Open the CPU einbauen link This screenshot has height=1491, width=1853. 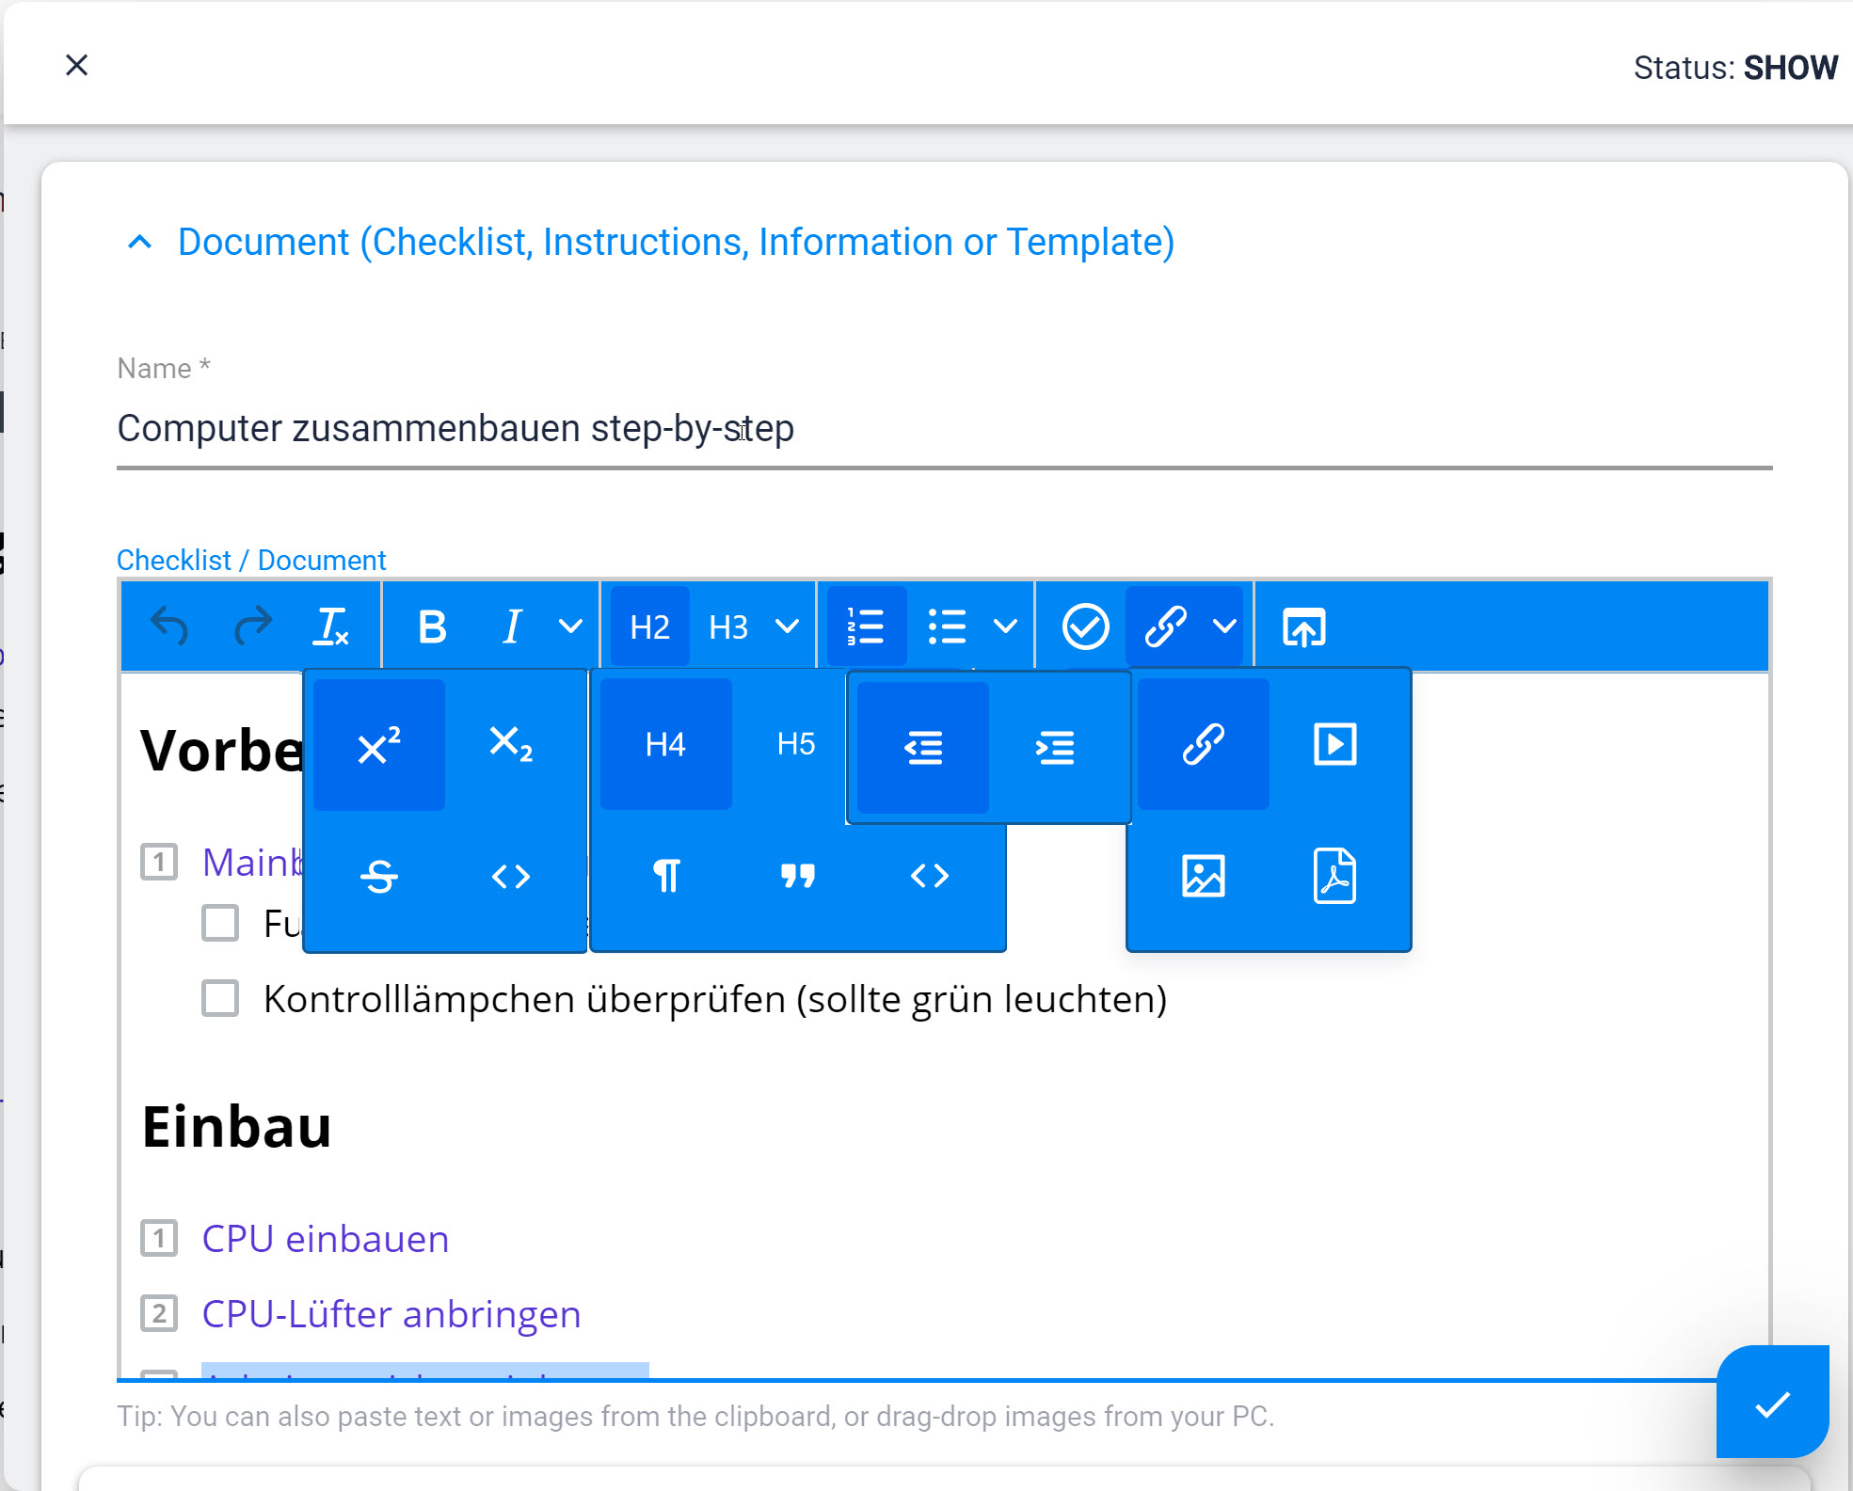324,1239
